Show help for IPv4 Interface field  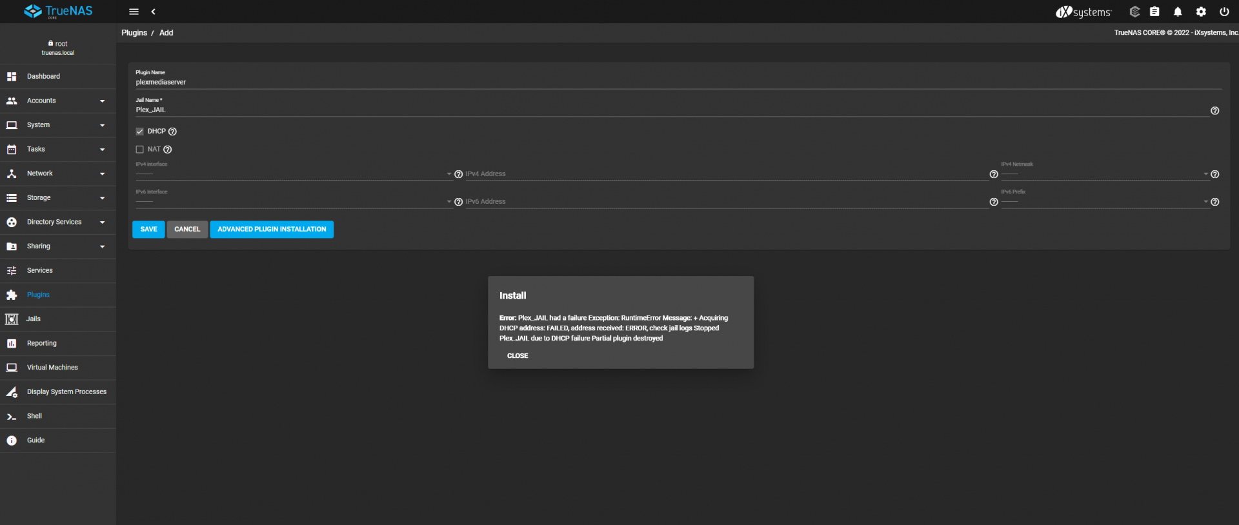458,174
